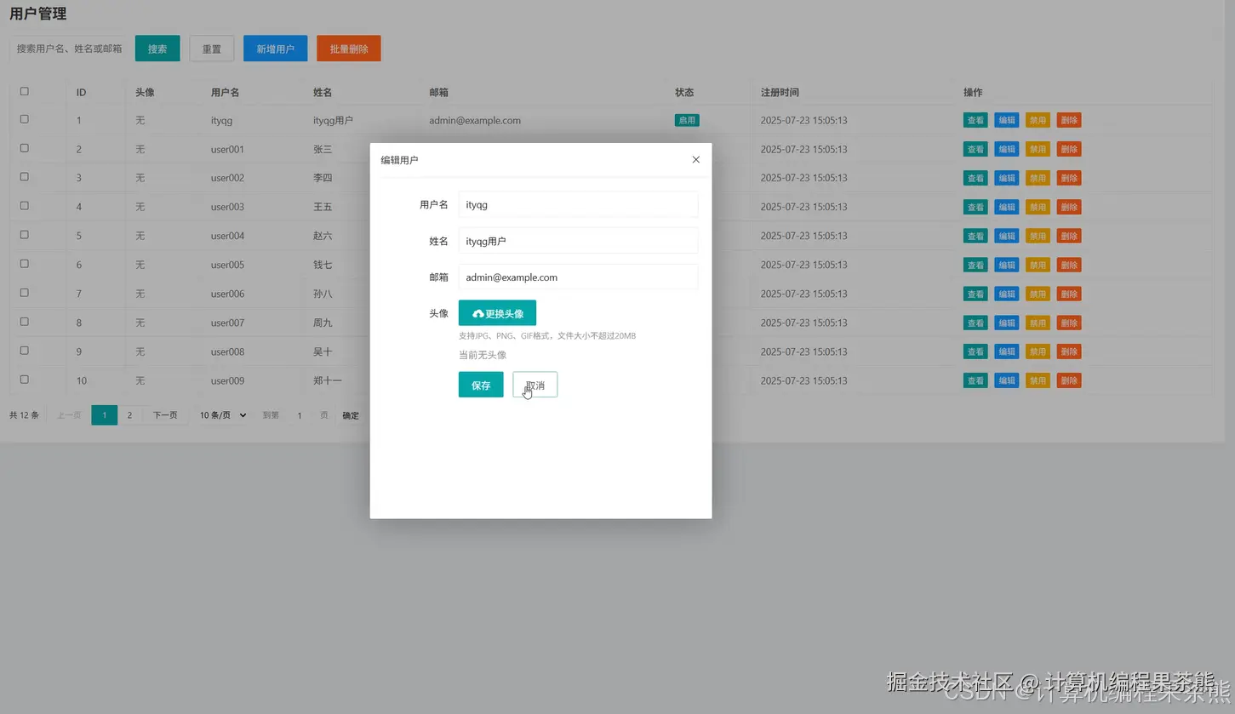Click the ID column header
This screenshot has height=714, width=1235.
(81, 92)
